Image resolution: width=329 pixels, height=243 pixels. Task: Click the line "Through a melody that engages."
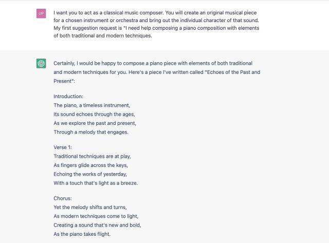tap(91, 132)
